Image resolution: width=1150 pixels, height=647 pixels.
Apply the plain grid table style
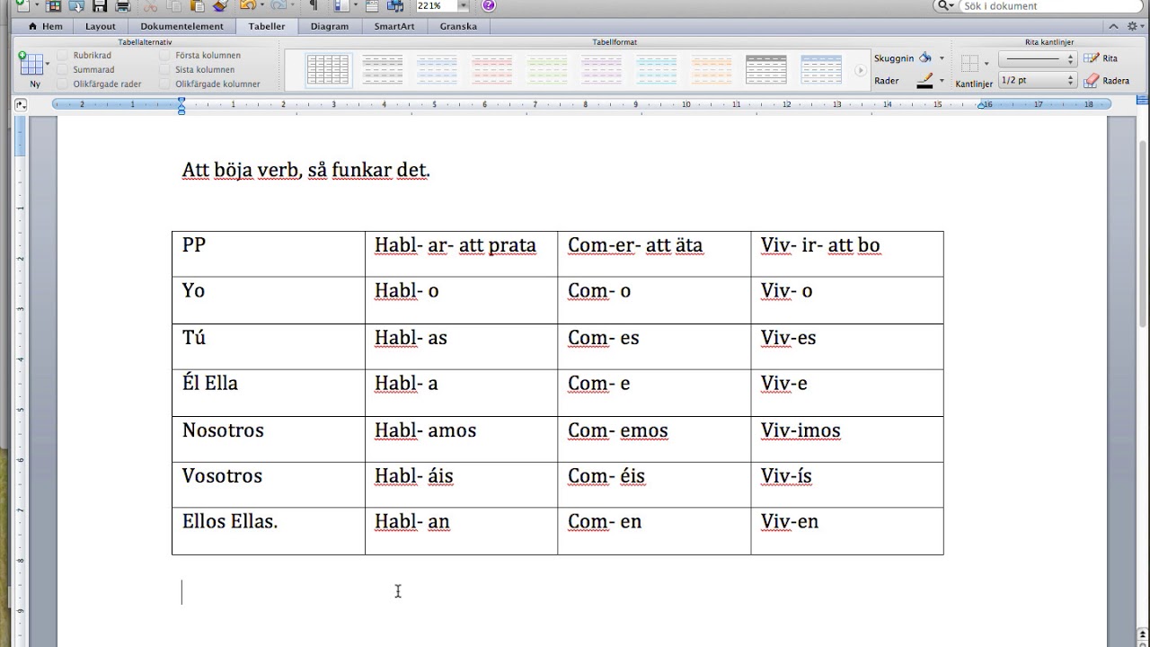(x=328, y=69)
